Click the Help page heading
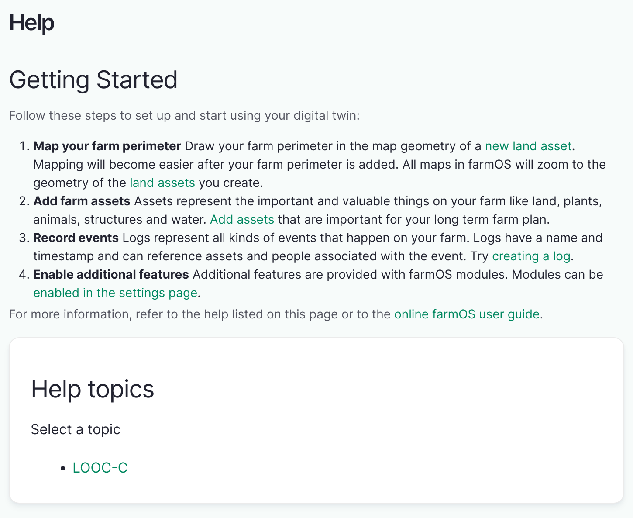633x518 pixels. tap(31, 23)
